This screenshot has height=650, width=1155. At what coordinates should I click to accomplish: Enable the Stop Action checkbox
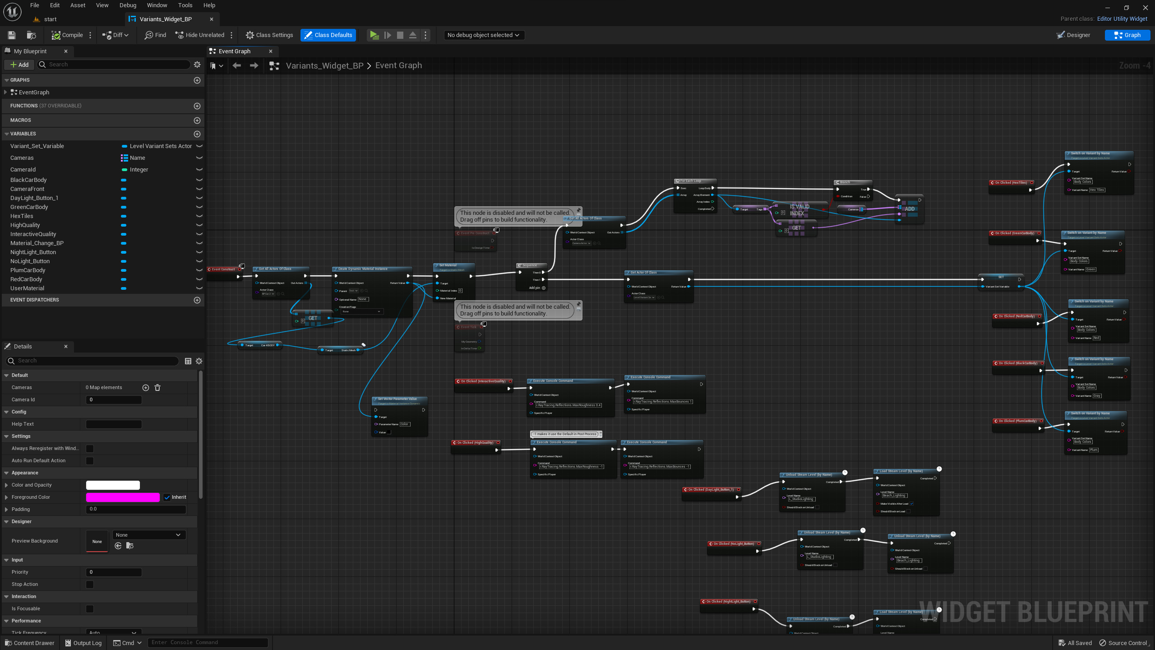point(90,584)
